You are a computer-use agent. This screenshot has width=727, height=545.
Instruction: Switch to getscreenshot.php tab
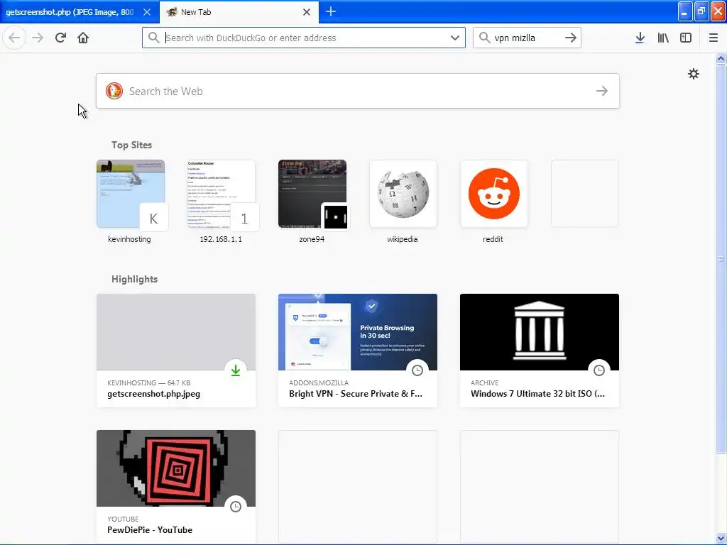(80, 12)
